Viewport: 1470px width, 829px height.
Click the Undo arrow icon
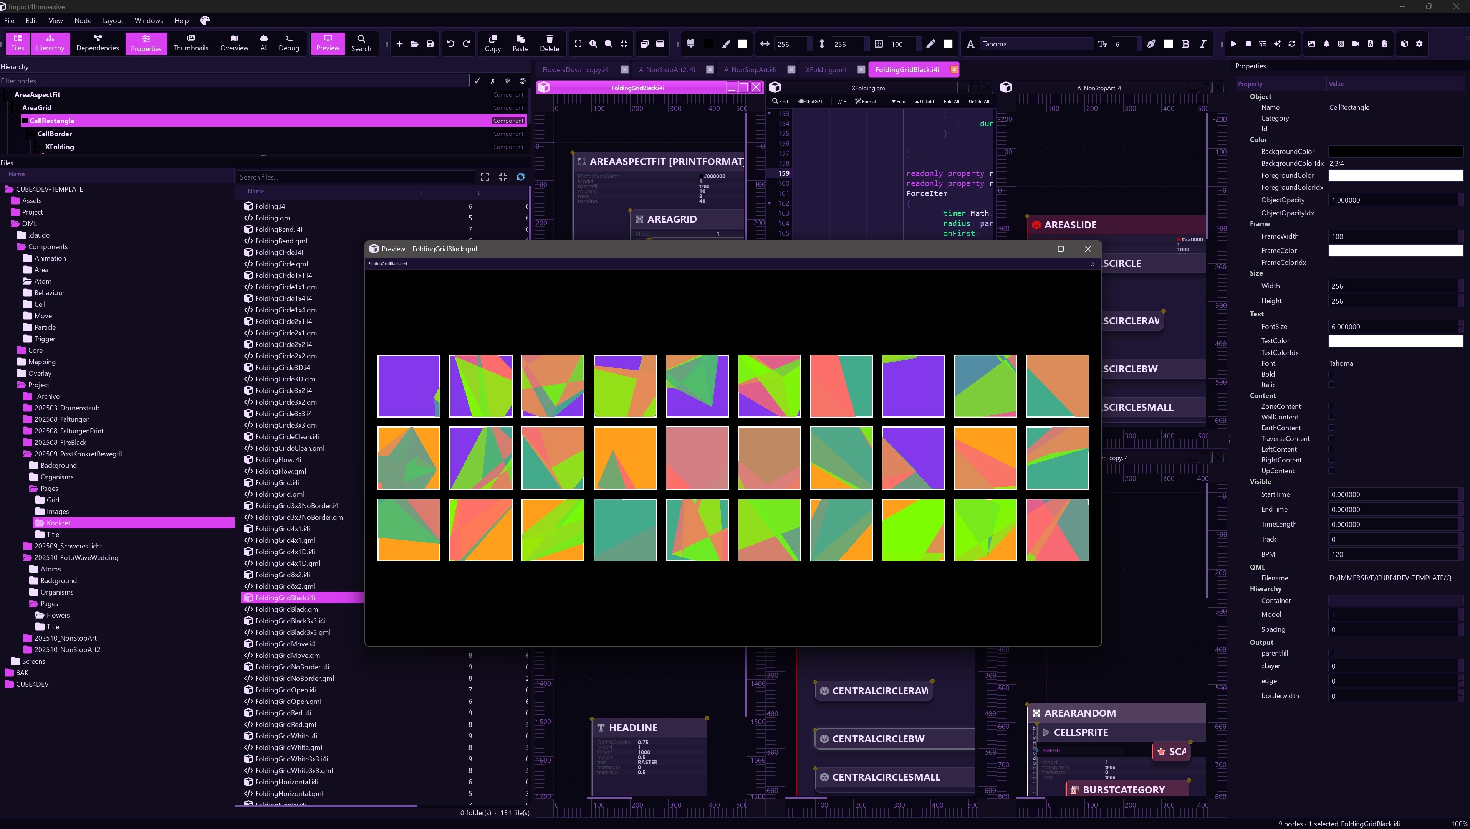tap(450, 44)
